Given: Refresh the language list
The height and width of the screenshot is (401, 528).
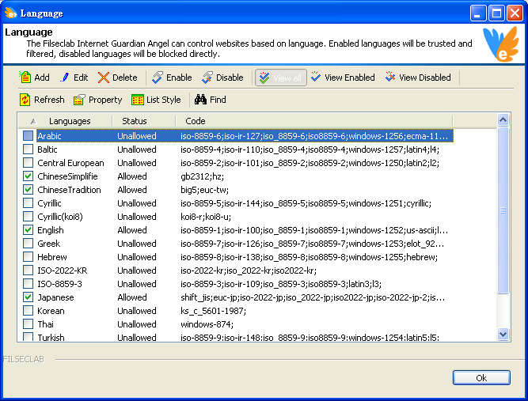Looking at the screenshot, I should pos(25,100).
